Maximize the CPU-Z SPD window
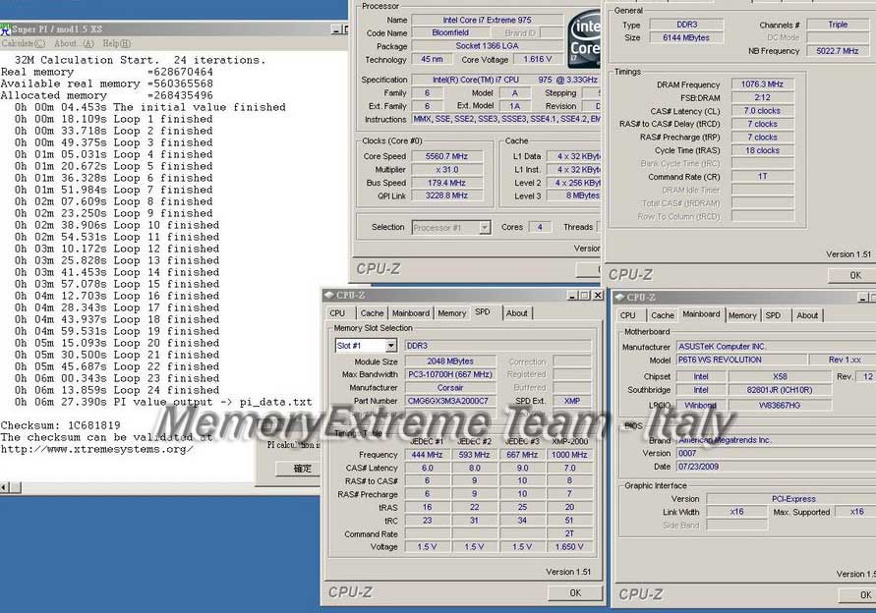The width and height of the screenshot is (876, 613). (x=584, y=296)
